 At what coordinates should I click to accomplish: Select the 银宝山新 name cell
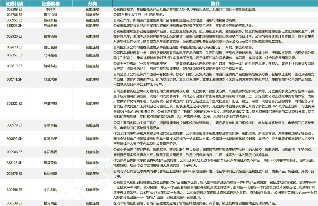[51, 15]
